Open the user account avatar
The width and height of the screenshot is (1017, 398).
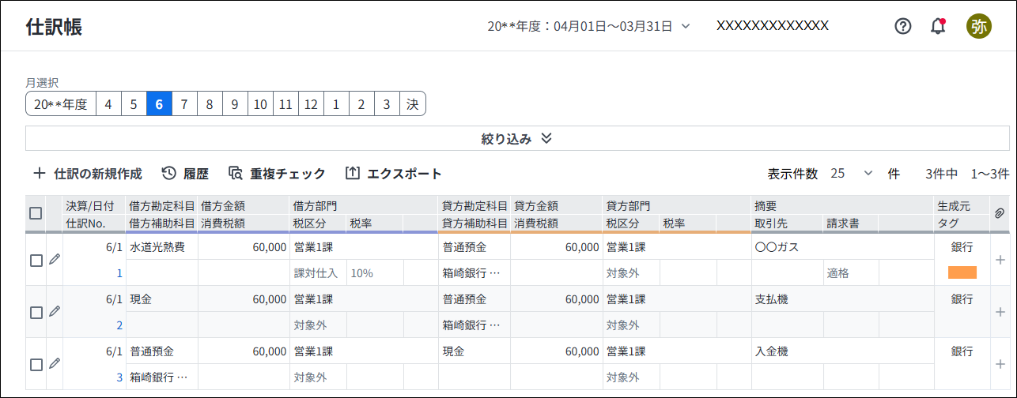978,26
